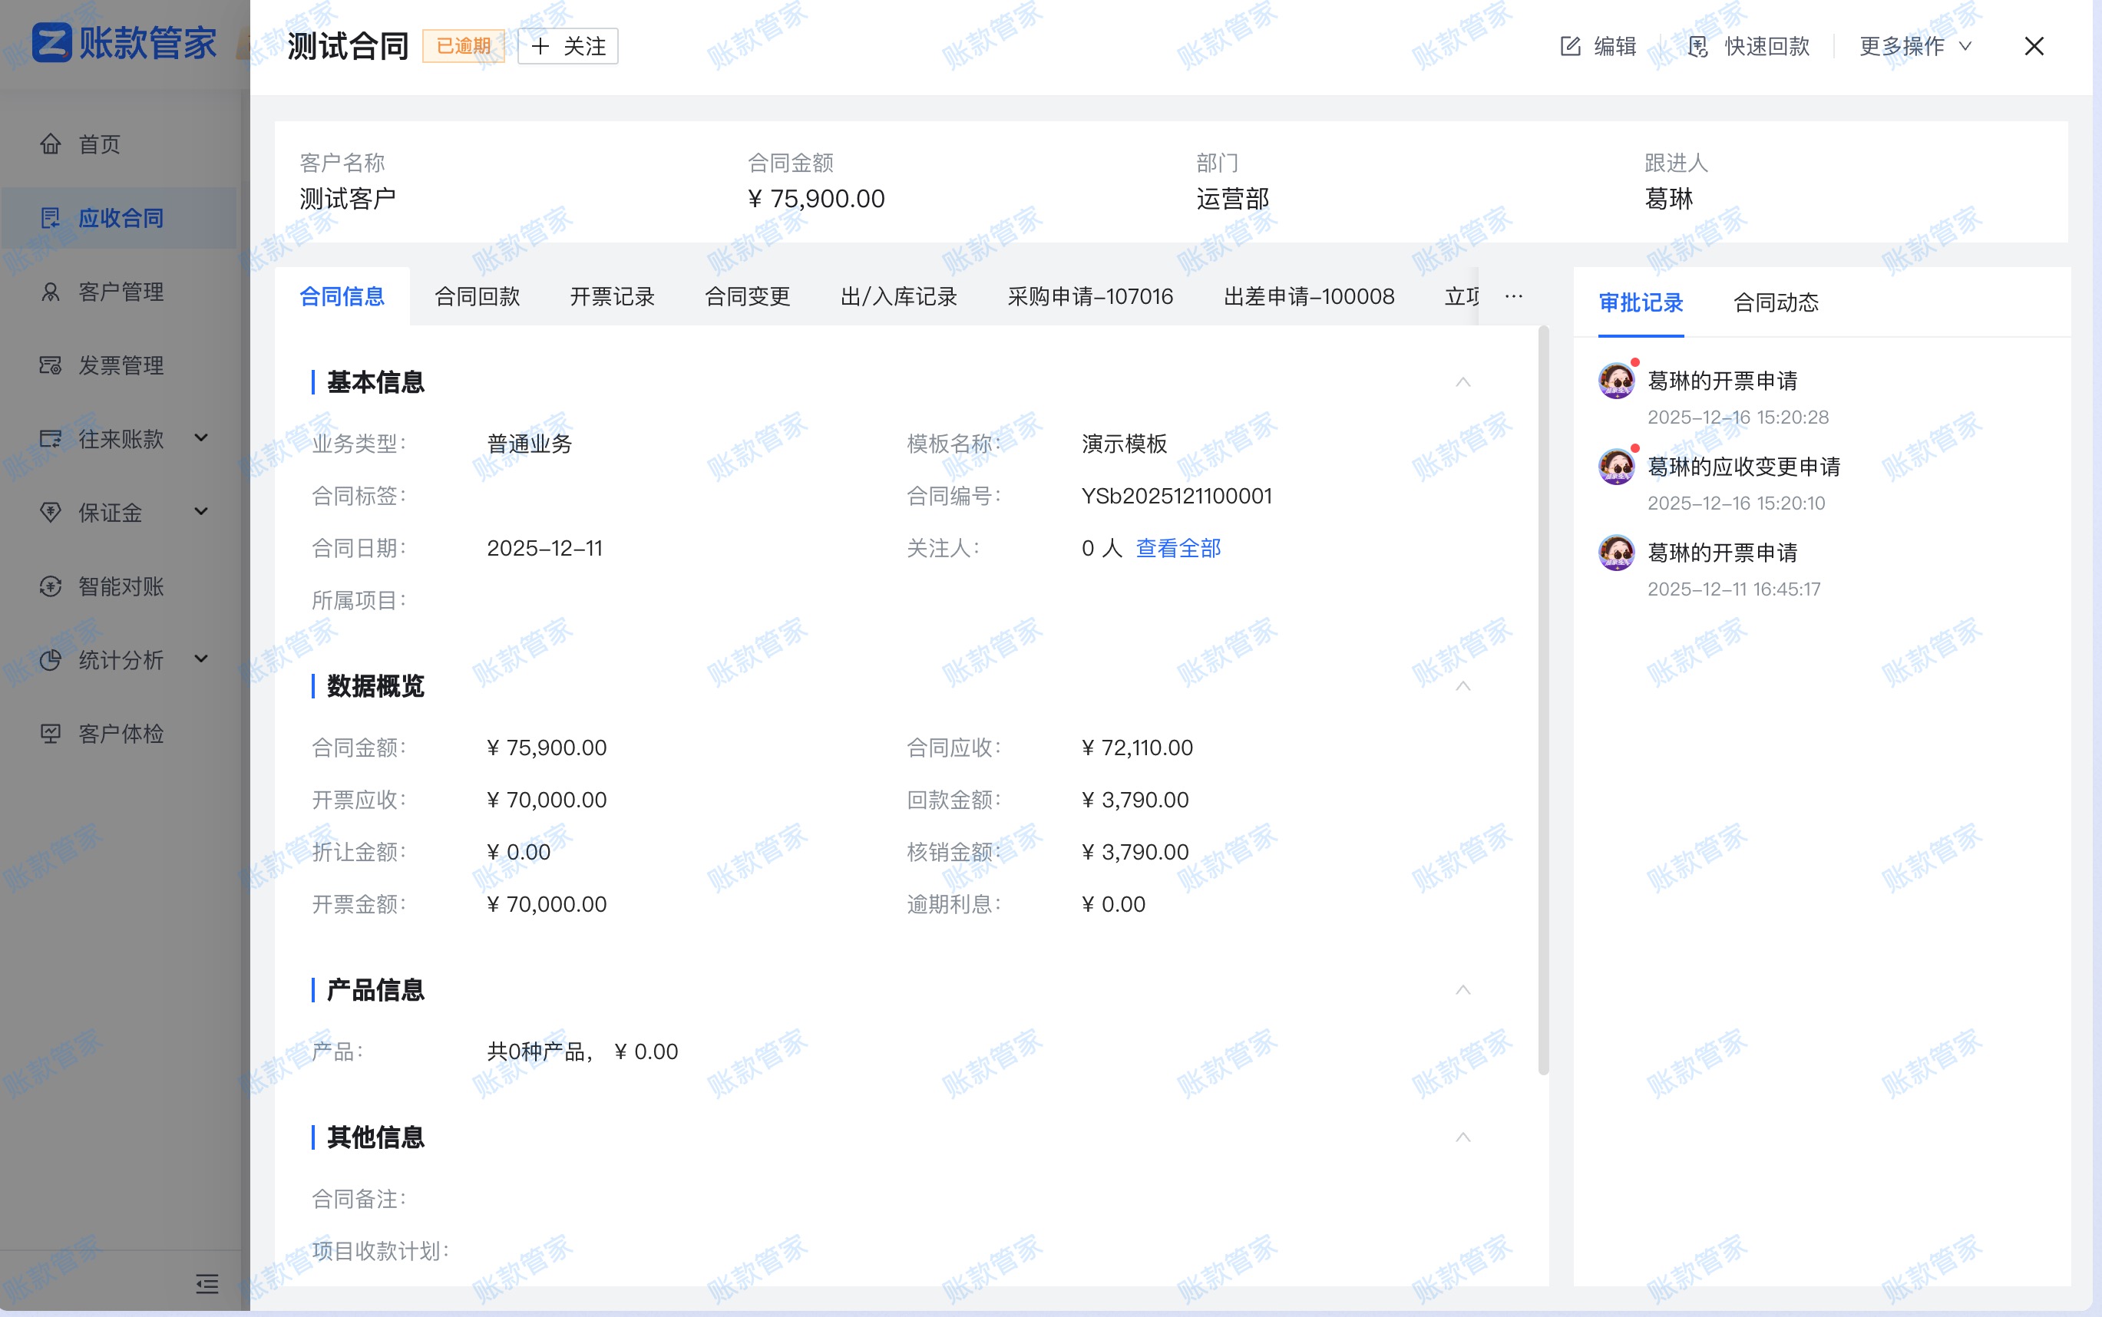
Task: Switch to the 合同回款 tab
Action: [477, 296]
